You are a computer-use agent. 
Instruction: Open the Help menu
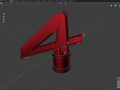pos(5,1)
